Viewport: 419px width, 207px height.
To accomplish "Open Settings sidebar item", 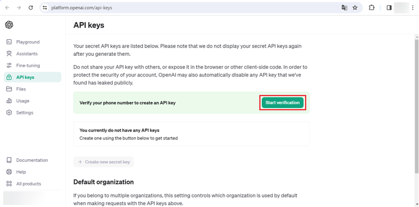I will pyautogui.click(x=32, y=112).
